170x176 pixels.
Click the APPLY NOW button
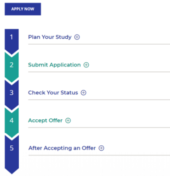[23, 9]
